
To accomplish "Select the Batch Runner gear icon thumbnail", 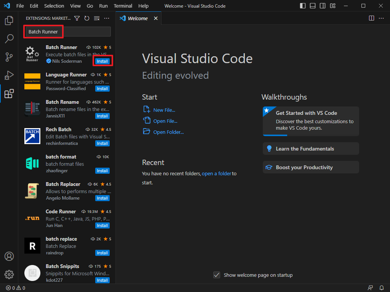I will pos(32,54).
